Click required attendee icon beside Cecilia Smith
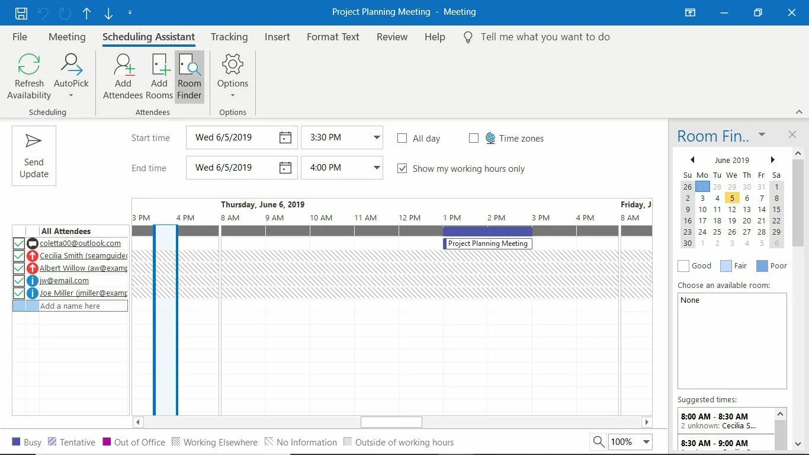The width and height of the screenshot is (809, 455). (x=33, y=256)
